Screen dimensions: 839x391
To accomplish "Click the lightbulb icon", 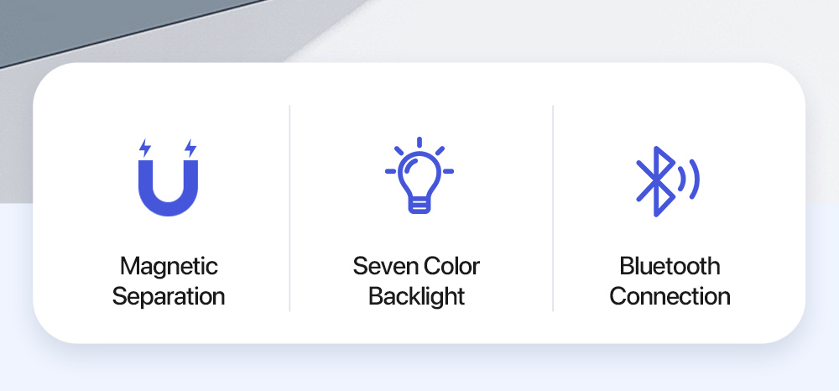I will point(419,176).
